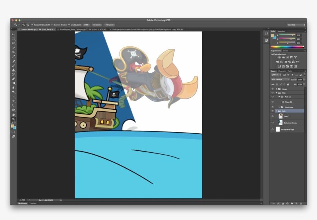Viewport: 317px width, 220px height.
Task: Change screen mode icon in toolbox
Action: [x=14, y=136]
